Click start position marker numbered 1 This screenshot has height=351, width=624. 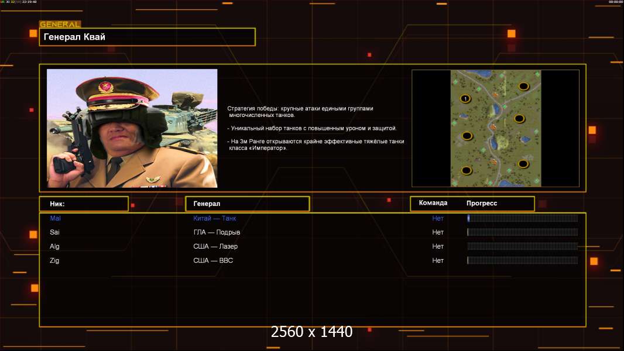coord(465,99)
